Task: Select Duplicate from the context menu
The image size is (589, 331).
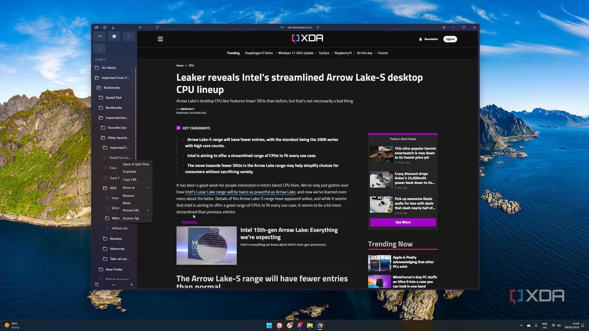Action: pos(136,171)
